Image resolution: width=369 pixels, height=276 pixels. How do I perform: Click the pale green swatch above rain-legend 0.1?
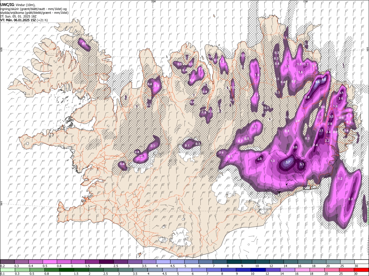7,270
